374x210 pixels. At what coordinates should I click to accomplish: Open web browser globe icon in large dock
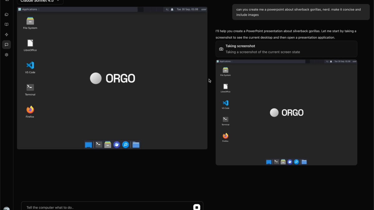(117, 145)
